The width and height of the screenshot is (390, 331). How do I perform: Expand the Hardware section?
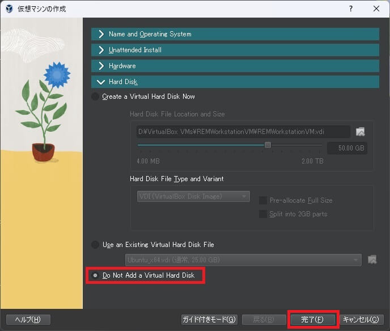[235, 66]
